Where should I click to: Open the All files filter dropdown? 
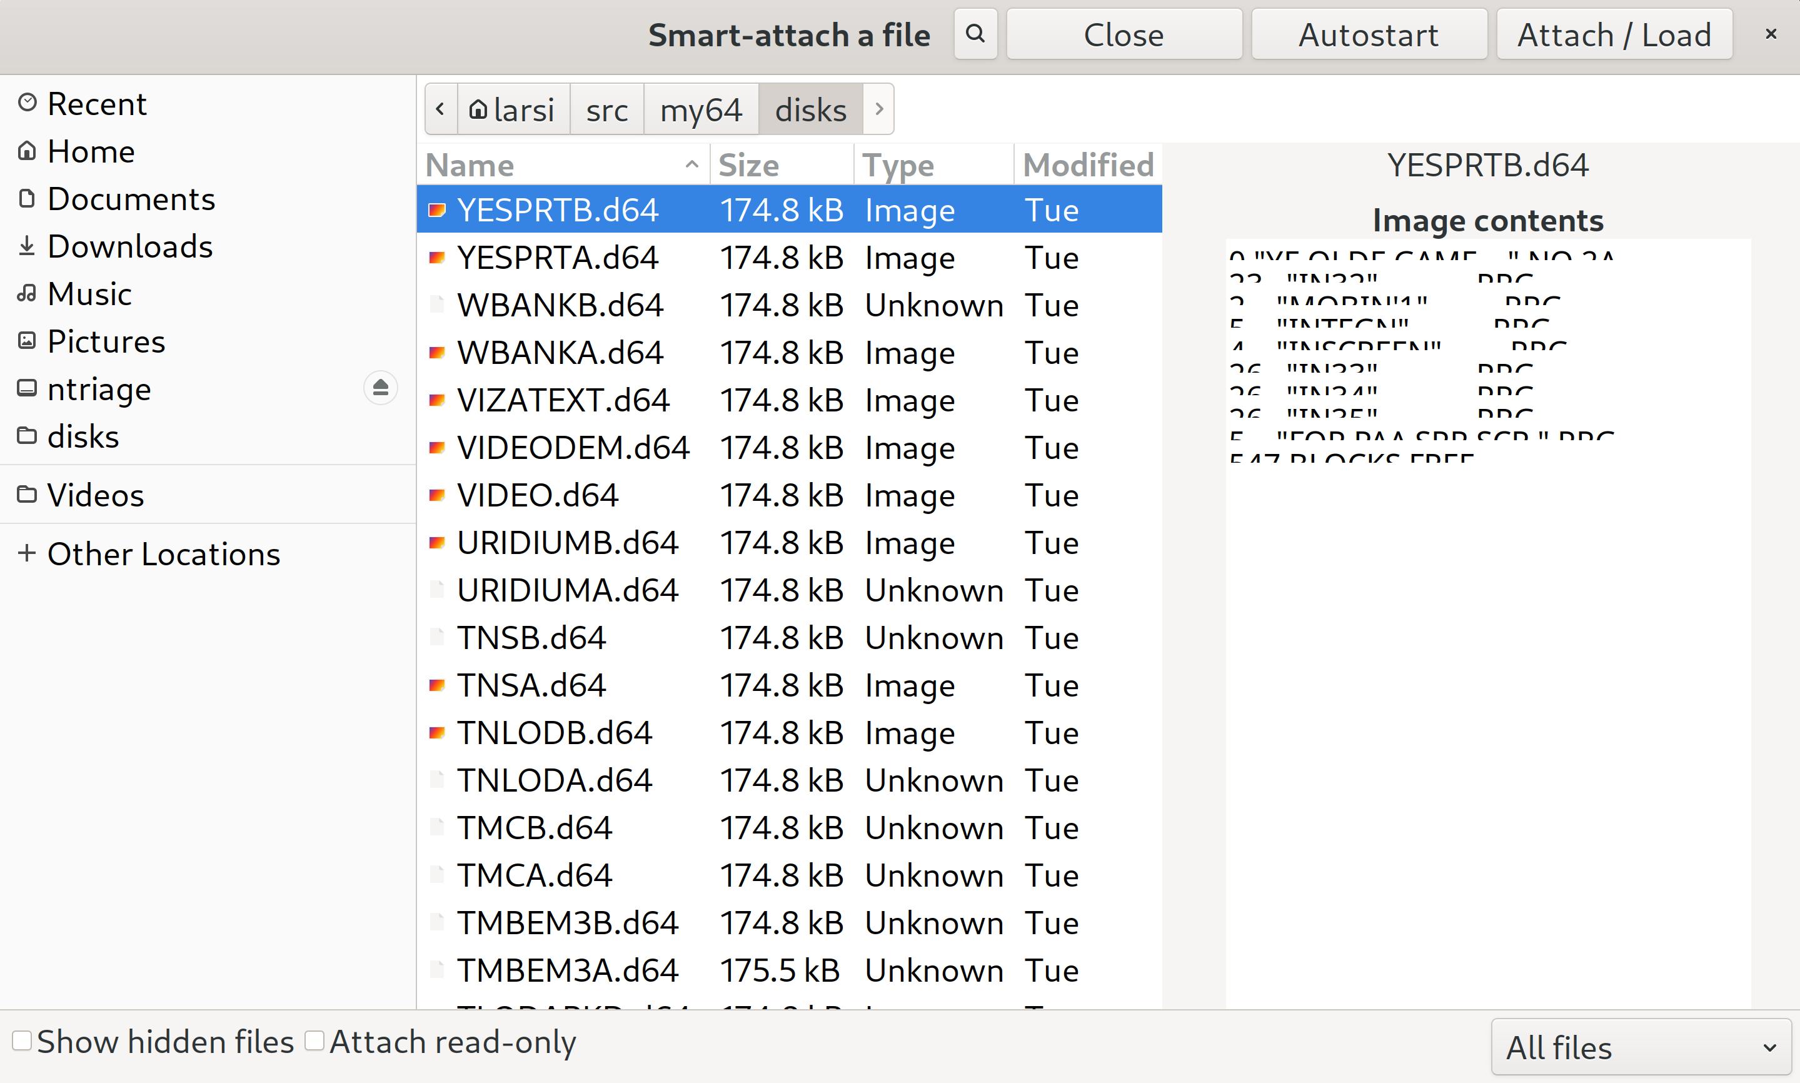pyautogui.click(x=1641, y=1047)
